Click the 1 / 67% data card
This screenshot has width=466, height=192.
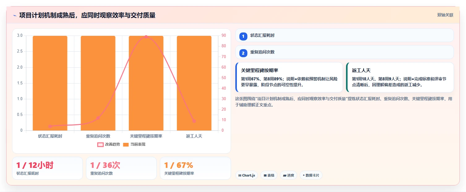(x=195, y=168)
